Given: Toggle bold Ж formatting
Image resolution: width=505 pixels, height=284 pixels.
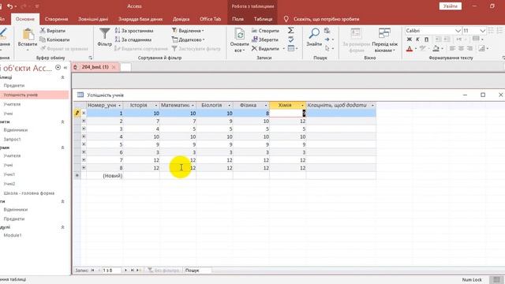Looking at the screenshot, I should coord(409,39).
